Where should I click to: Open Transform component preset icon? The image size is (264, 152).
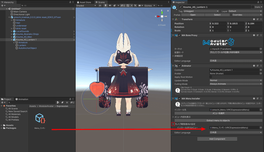click(x=258, y=19)
